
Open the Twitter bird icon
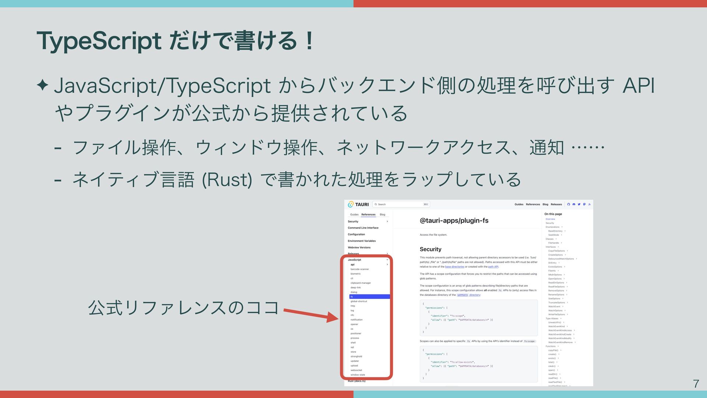click(579, 204)
